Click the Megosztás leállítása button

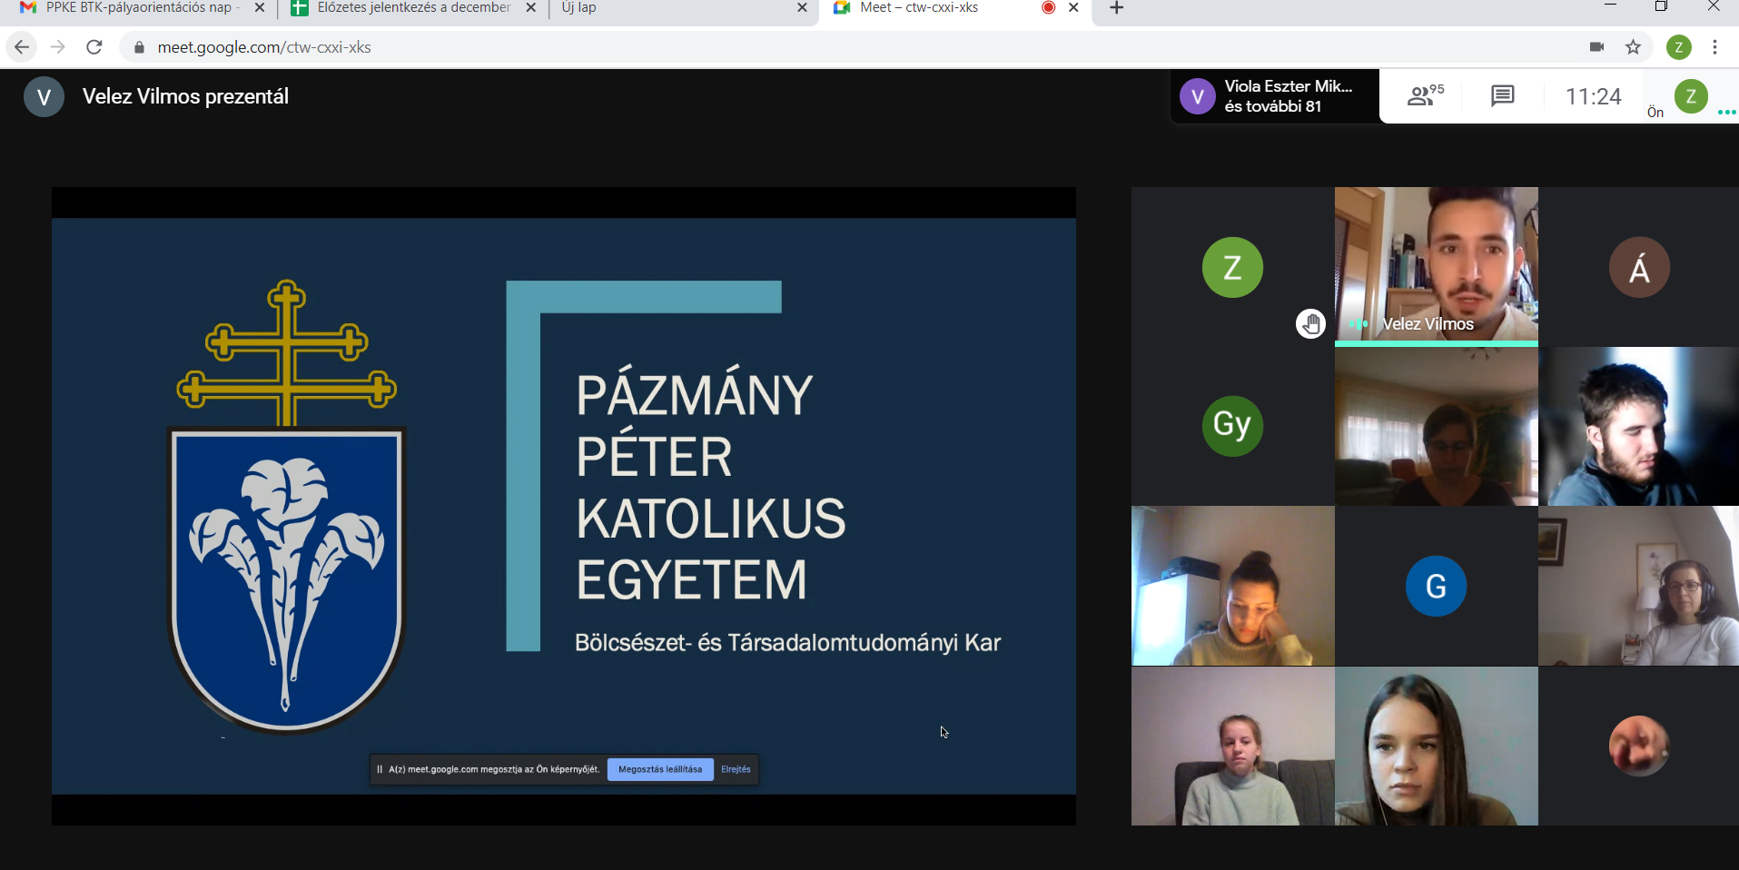click(660, 769)
